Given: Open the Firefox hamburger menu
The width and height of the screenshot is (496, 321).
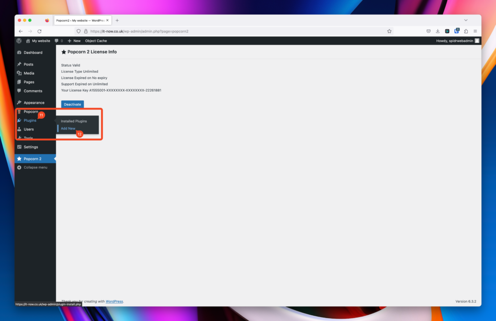Looking at the screenshot, I should [x=475, y=31].
